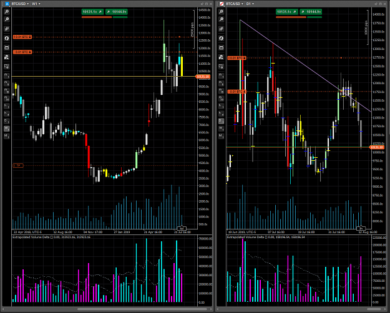Image resolution: width=390 pixels, height=313 pixels.
Task: Open chart templates icon in W1 chart
Action: [7, 66]
